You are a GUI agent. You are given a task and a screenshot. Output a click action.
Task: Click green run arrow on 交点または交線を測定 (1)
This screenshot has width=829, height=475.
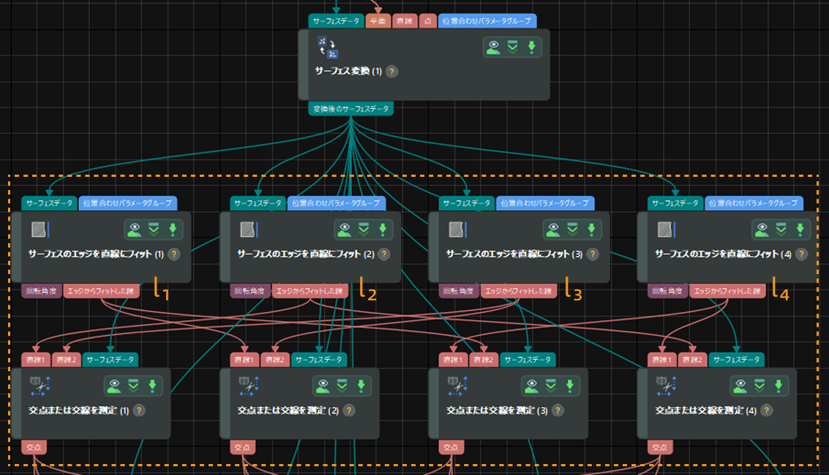click(153, 386)
